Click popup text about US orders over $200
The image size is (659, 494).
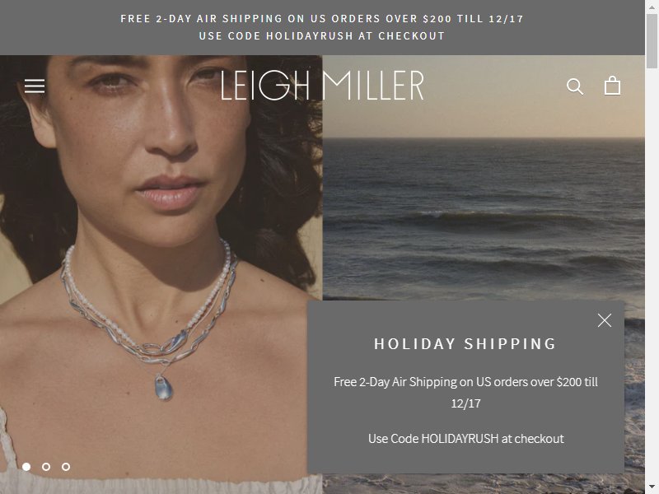click(x=465, y=393)
